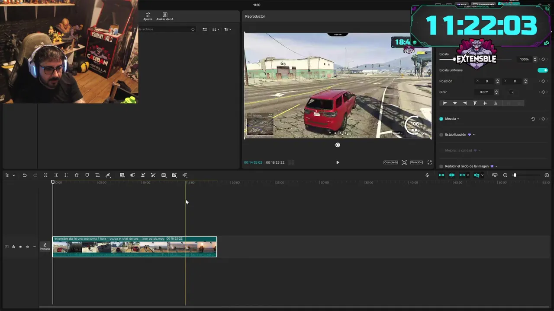Screen dimensions: 554x311
Task: Select the extensible_dia_16 clip on timeline
Action: pos(135,247)
